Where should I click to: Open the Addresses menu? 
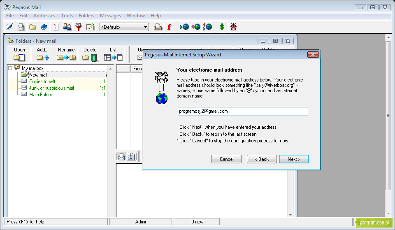44,16
